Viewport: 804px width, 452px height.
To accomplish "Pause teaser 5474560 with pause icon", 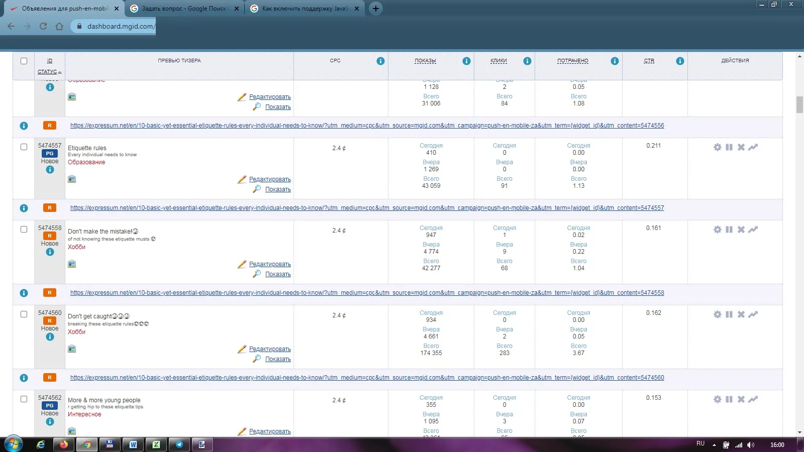I will 729,314.
